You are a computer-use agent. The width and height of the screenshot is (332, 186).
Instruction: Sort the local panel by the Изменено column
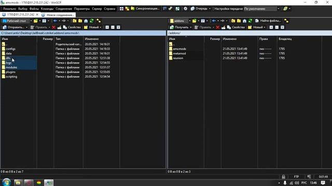click(102, 39)
